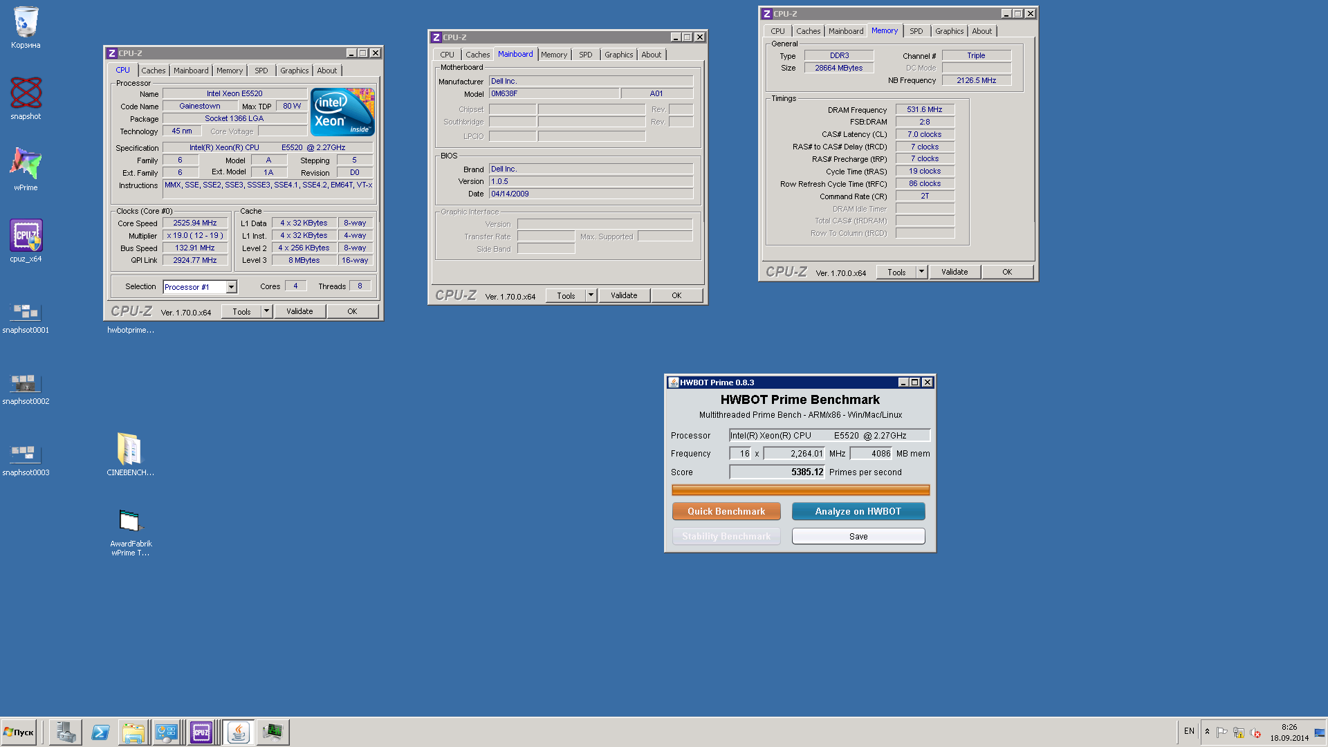The width and height of the screenshot is (1328, 747).
Task: Click the Core Speed value 2525.94 MHz
Action: point(195,223)
